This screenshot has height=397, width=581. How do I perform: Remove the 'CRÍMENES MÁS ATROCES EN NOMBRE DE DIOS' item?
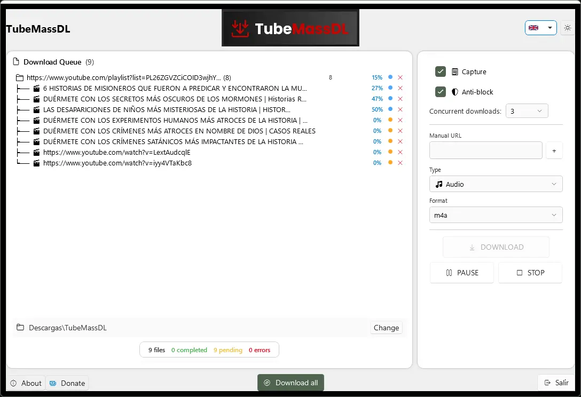[400, 131]
